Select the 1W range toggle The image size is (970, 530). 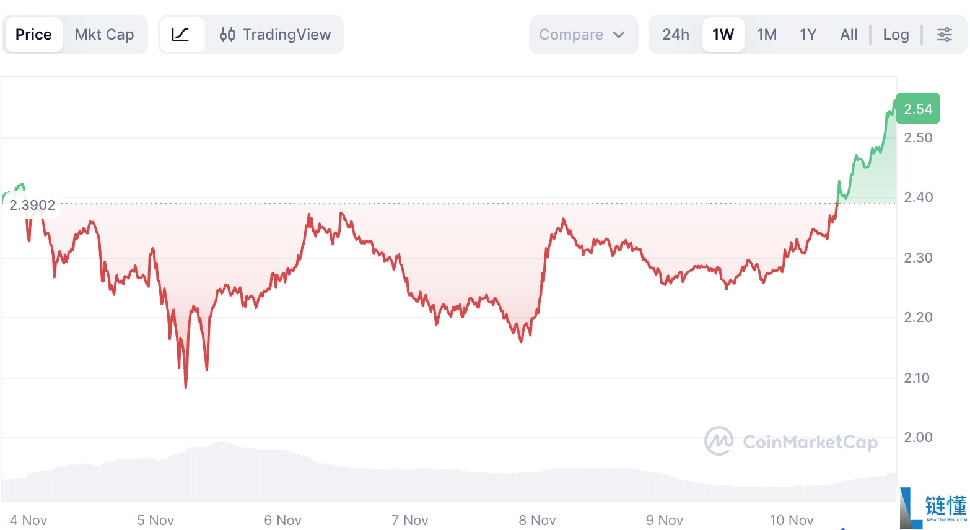723,35
